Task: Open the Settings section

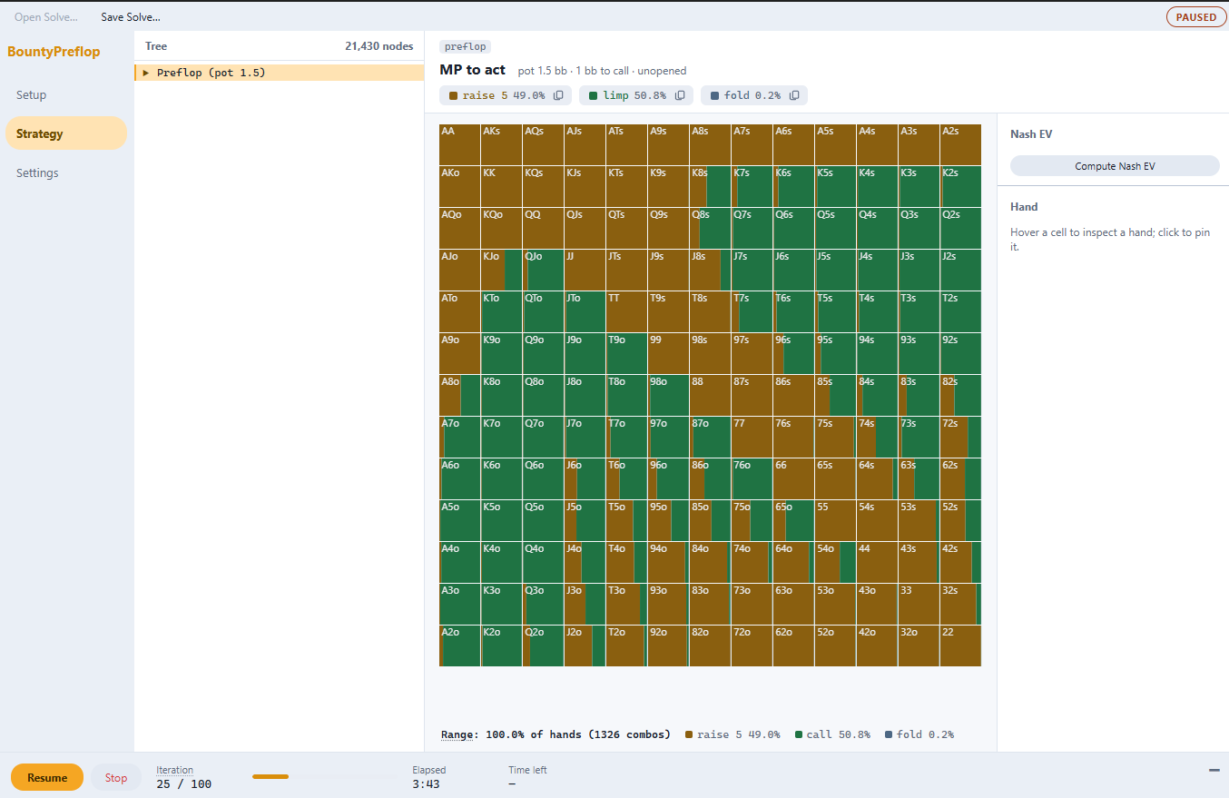Action: [66, 172]
